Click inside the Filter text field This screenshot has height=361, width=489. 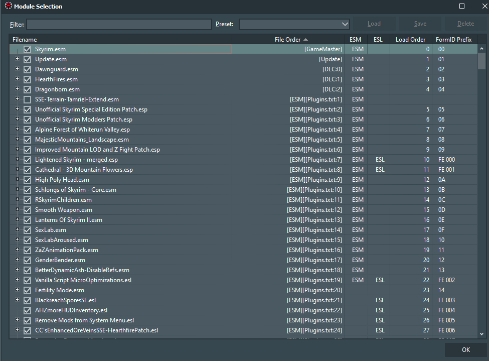119,25
